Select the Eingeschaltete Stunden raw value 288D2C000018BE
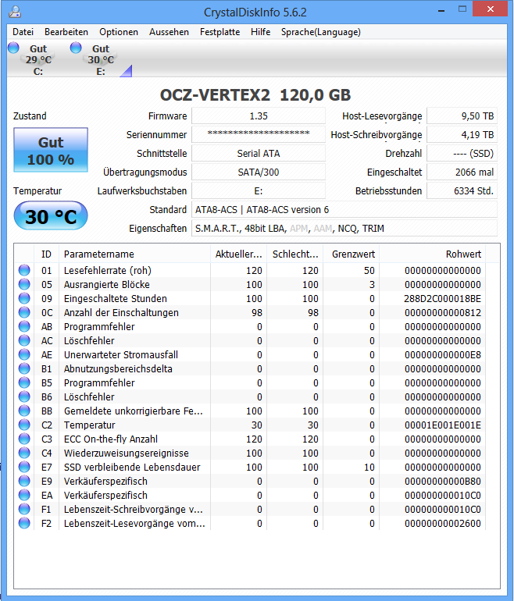 click(x=442, y=299)
